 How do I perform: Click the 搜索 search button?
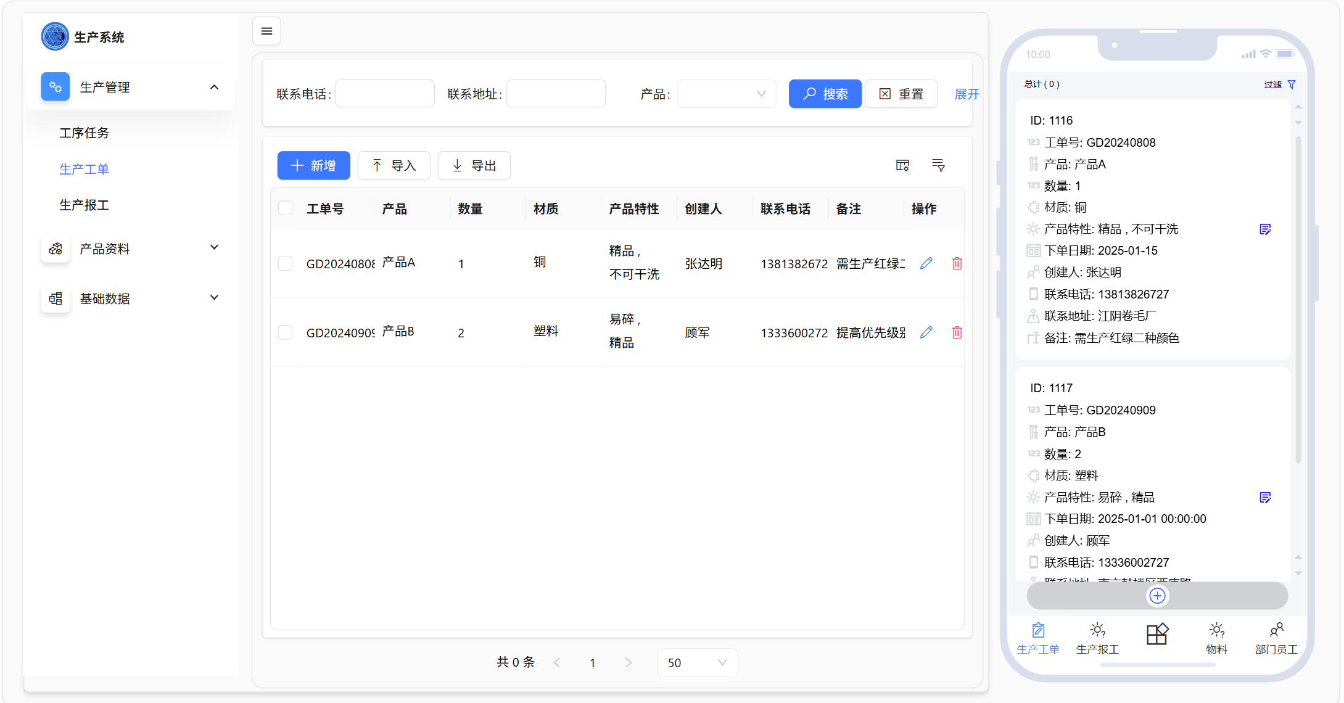click(825, 94)
